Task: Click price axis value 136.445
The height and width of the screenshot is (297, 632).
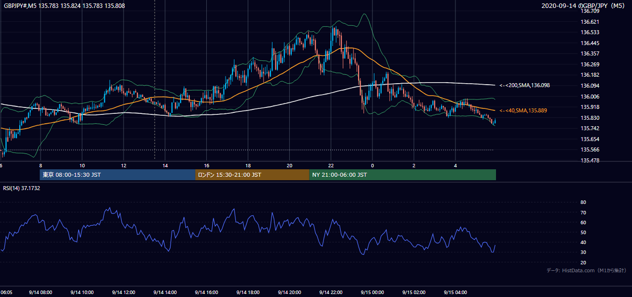Action: coord(590,43)
